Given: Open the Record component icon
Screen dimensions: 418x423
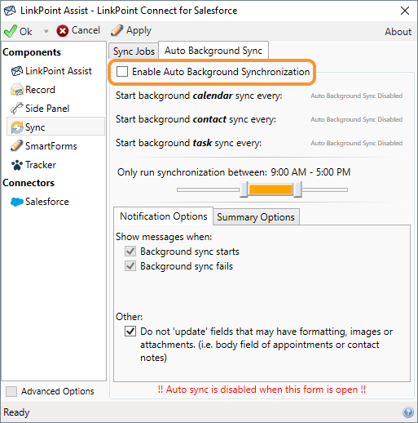Looking at the screenshot, I should (x=17, y=90).
